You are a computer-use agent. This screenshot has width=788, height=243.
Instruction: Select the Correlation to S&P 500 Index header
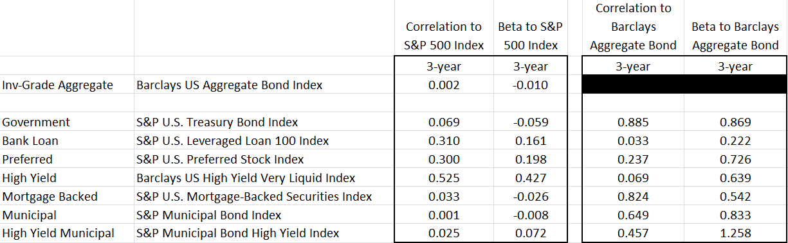[443, 36]
